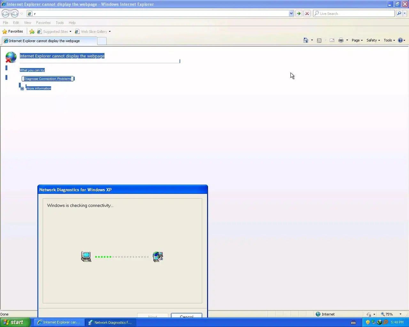The width and height of the screenshot is (409, 327).
Task: Click the RSS Feeds icon
Action: click(x=319, y=40)
